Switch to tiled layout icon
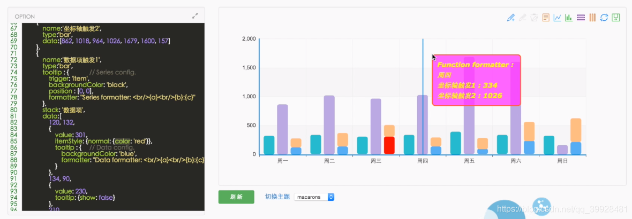Image resolution: width=632 pixels, height=219 pixels. click(x=592, y=17)
